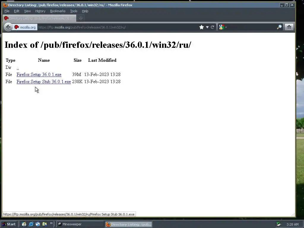Image resolution: width=304 pixels, height=228 pixels.
Task: Open the Bookmarks menu
Action: pyautogui.click(x=58, y=11)
